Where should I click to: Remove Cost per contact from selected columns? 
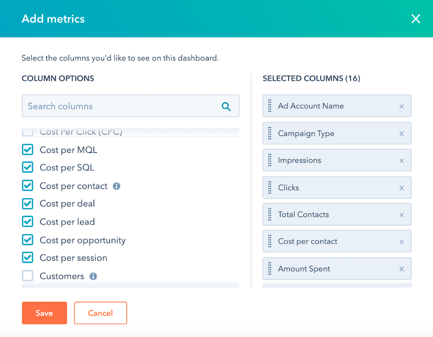click(401, 242)
